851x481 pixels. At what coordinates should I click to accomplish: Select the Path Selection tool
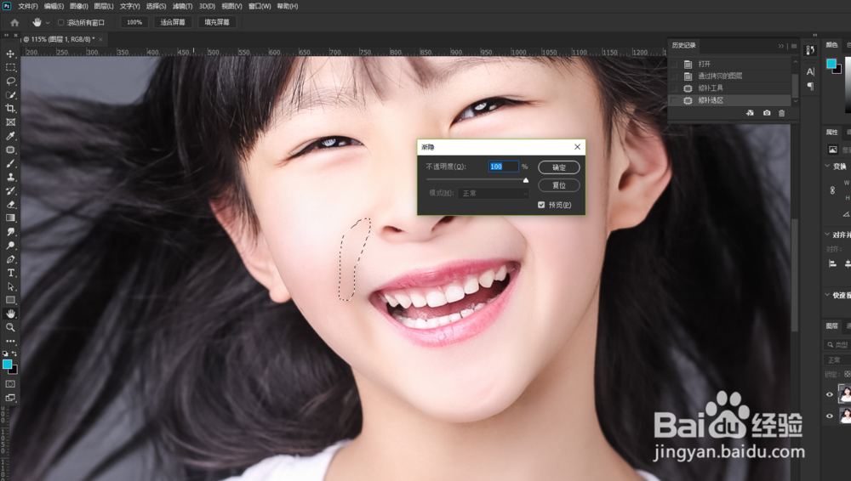coord(10,286)
